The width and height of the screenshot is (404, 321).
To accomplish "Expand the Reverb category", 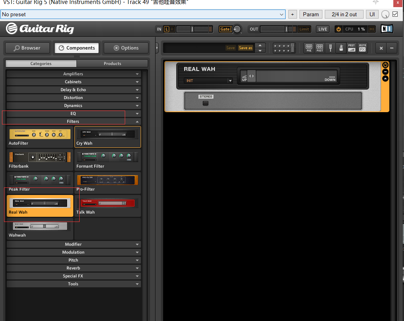I will [x=73, y=268].
